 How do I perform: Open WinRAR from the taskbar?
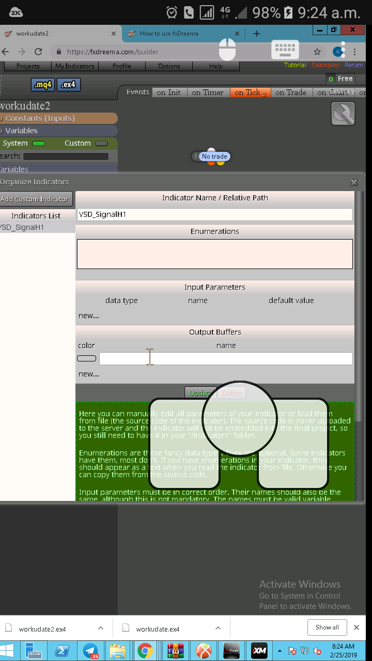click(x=176, y=651)
